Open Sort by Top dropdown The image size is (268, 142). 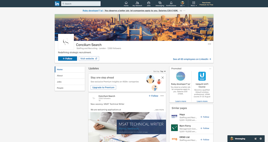[x=163, y=71]
